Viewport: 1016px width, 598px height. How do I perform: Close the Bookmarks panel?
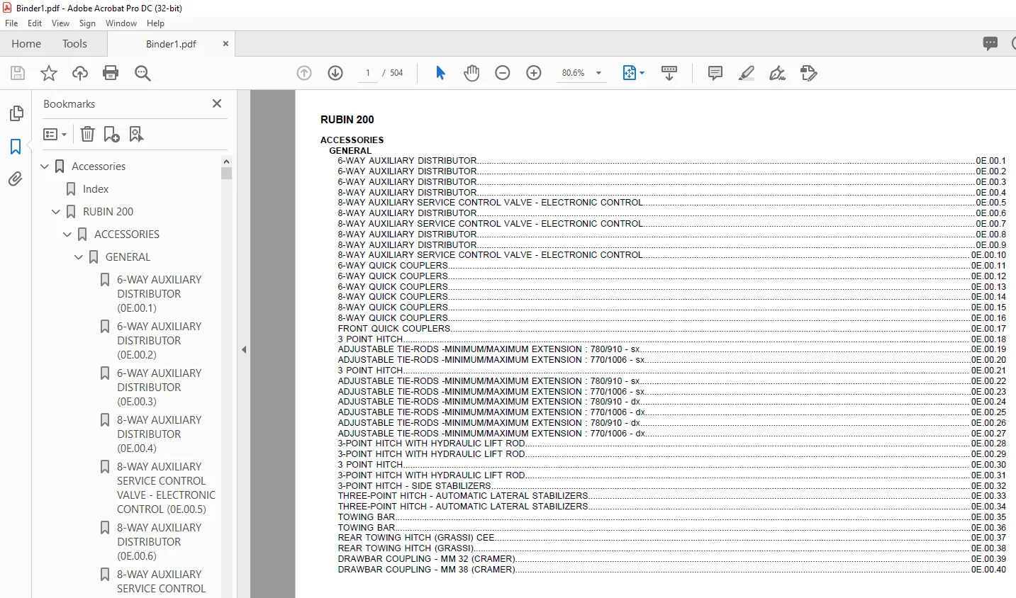[217, 103]
